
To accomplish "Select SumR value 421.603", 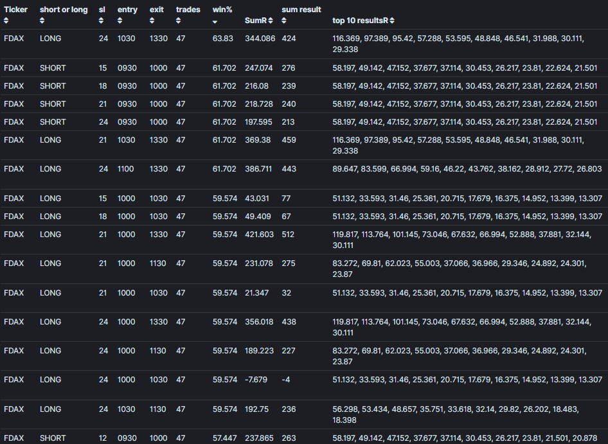I will (x=259, y=235).
